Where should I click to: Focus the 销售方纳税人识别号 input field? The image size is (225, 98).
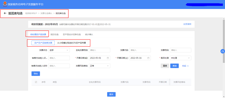click(x=59, y=58)
